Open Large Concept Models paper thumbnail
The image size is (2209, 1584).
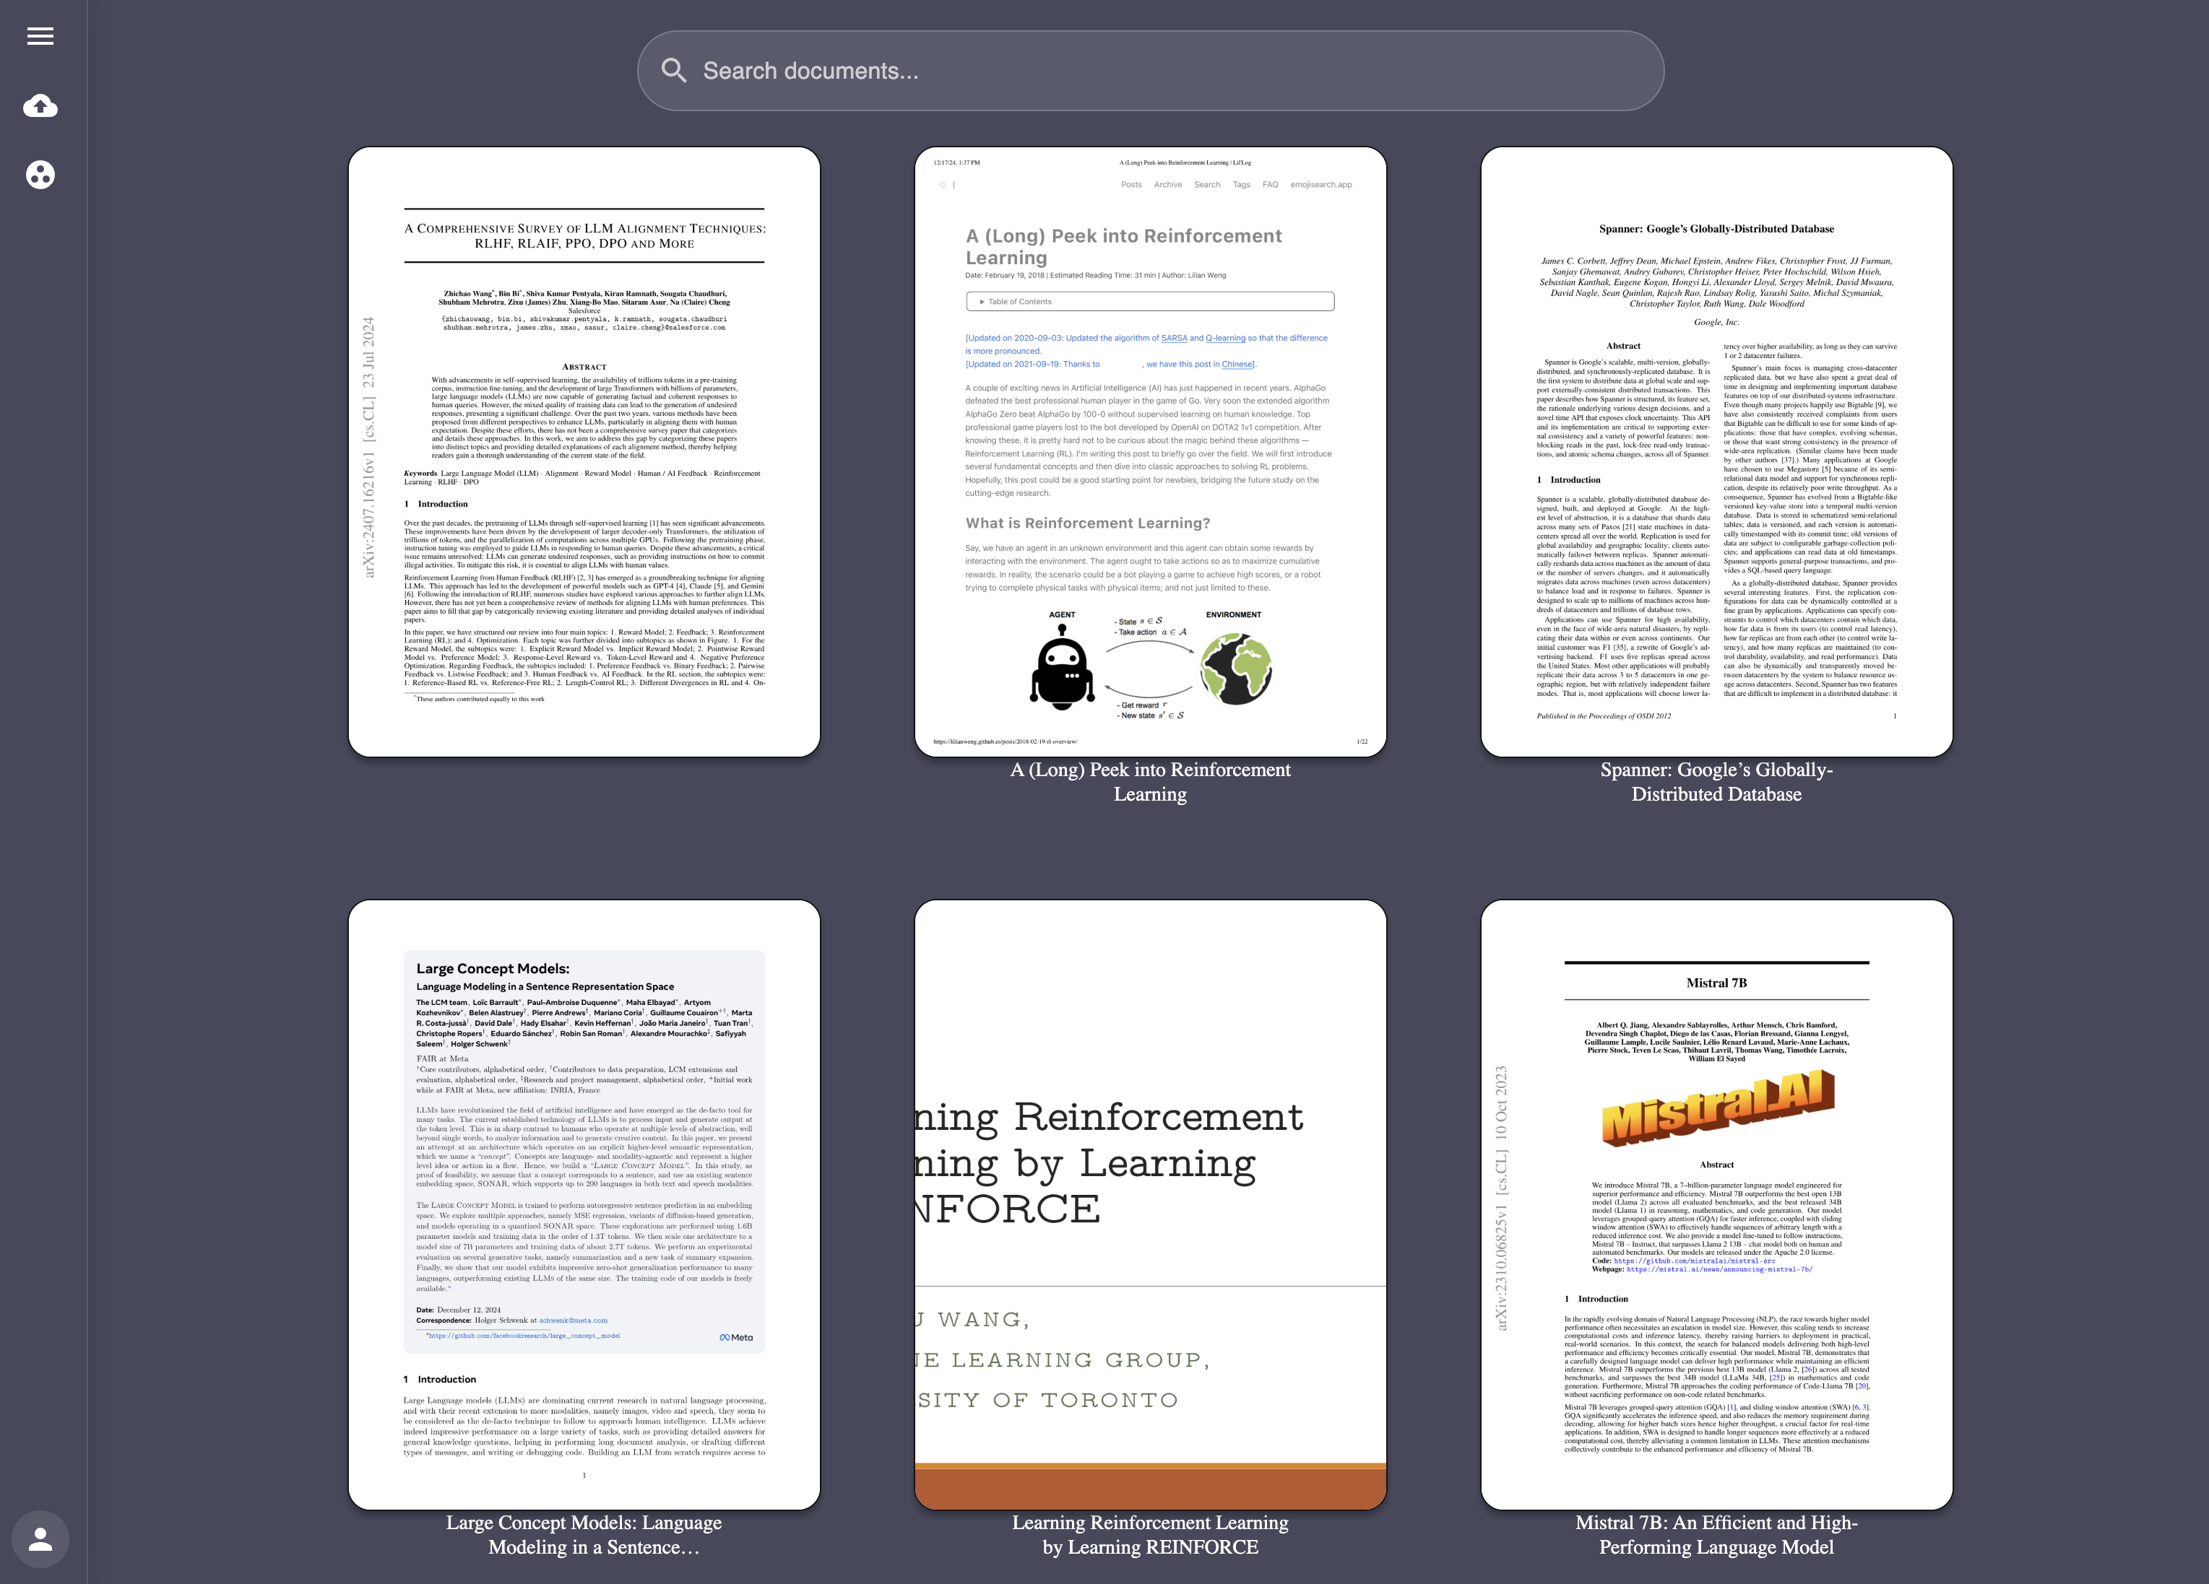(584, 1204)
